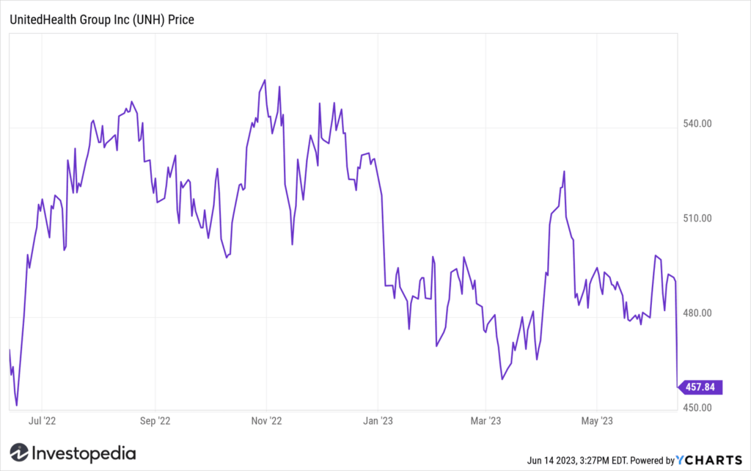Click the Investopedia circular logo icon
Image resolution: width=751 pixels, height=471 pixels.
19,453
